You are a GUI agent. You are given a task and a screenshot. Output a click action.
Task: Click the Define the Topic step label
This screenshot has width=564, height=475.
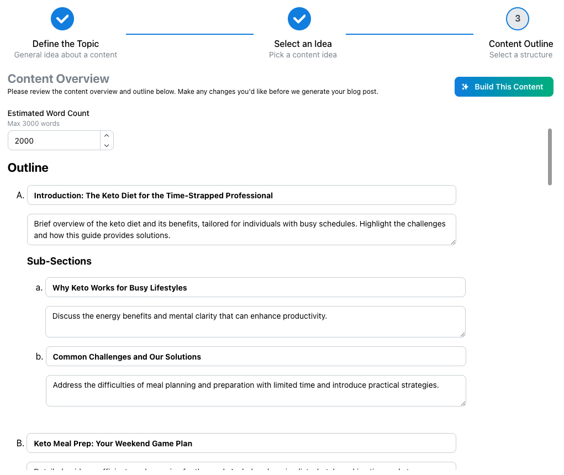[x=66, y=44]
